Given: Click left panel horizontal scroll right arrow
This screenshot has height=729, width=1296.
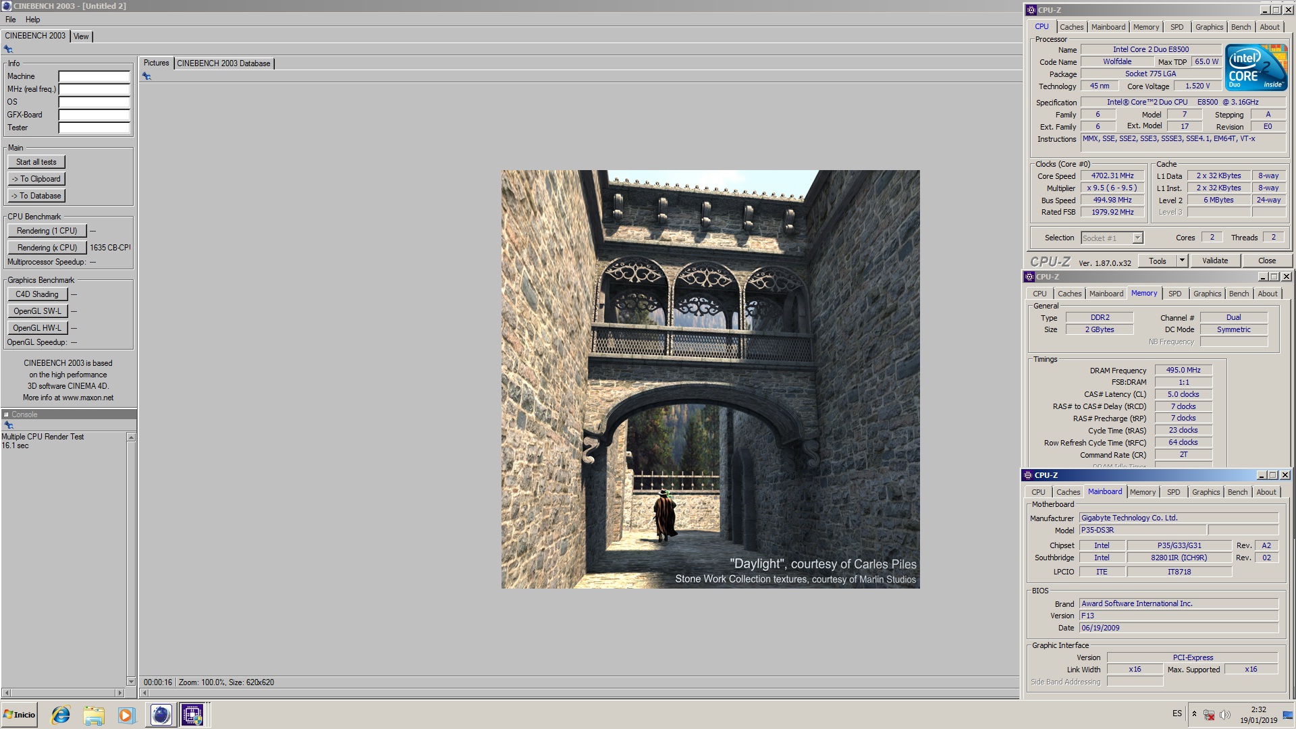Looking at the screenshot, I should [120, 693].
